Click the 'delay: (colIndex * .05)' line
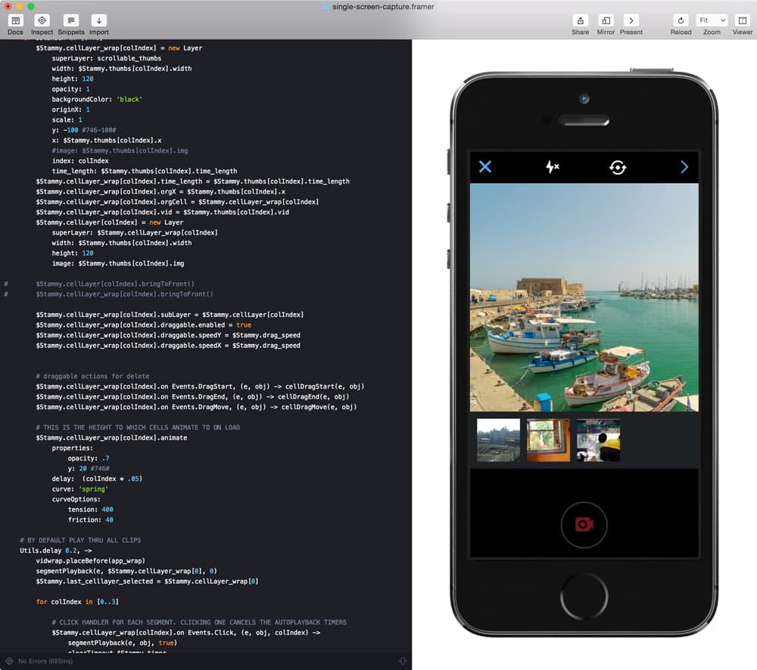 pyautogui.click(x=97, y=479)
